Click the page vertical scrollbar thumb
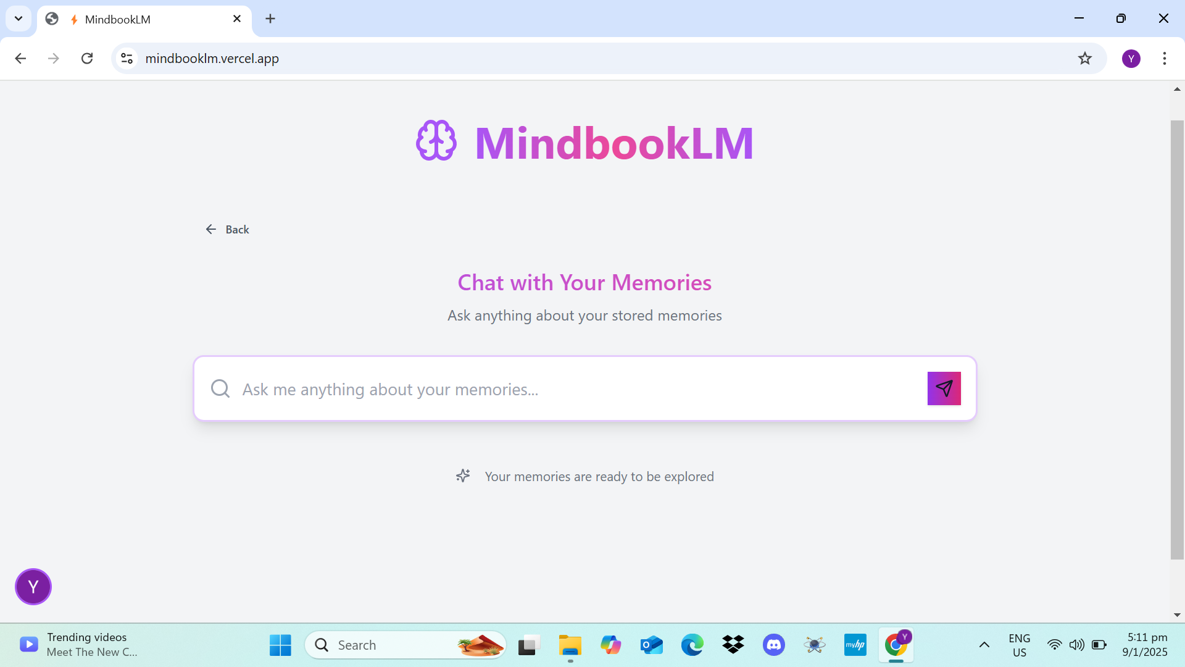The height and width of the screenshot is (667, 1185). pyautogui.click(x=1177, y=340)
